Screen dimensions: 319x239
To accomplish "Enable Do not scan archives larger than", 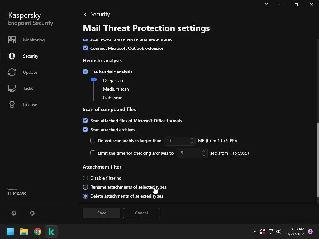I will (x=93, y=140).
